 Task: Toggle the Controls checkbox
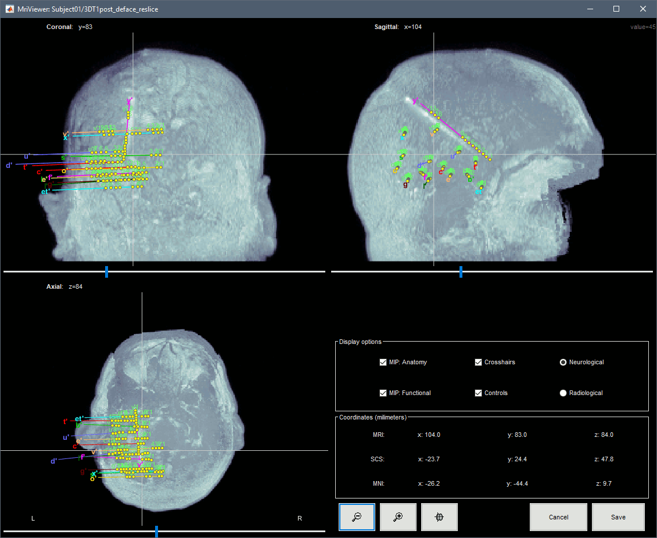coord(479,393)
